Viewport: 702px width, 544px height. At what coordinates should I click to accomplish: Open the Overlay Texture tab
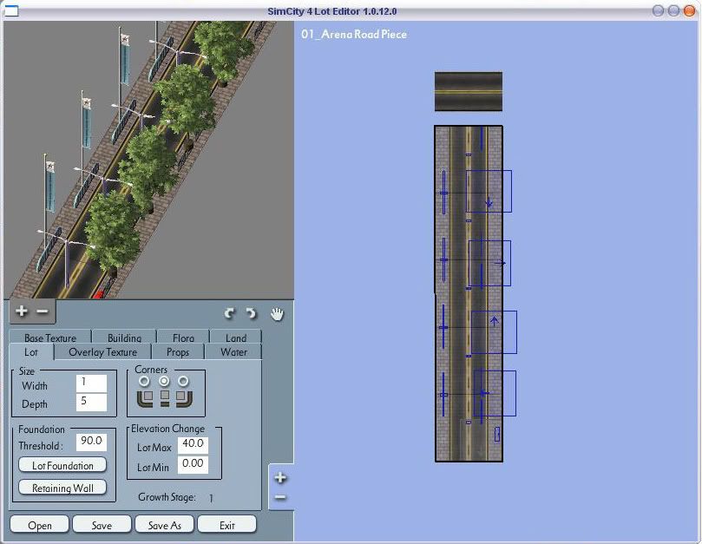pos(102,352)
